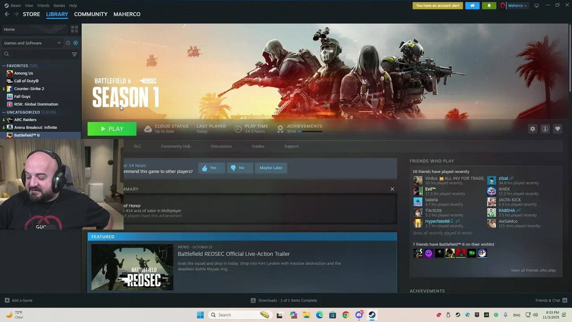Image resolution: width=572 pixels, height=322 pixels.
Task: Open Battlefield 6 game info icon
Action: (x=545, y=129)
